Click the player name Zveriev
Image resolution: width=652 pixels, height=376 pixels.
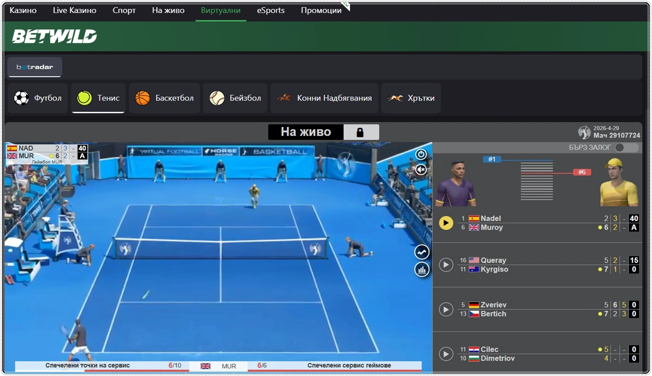[493, 305]
